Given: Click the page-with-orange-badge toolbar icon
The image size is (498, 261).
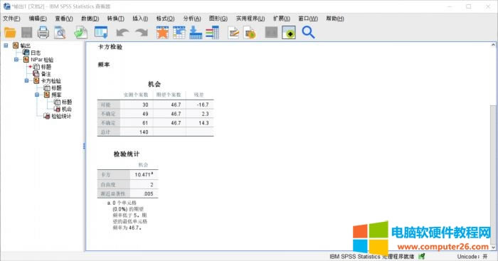Looking at the screenshot, I should pos(250,33).
